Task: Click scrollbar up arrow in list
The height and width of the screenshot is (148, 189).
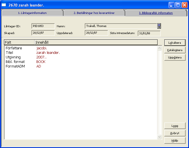Action: [159, 48]
